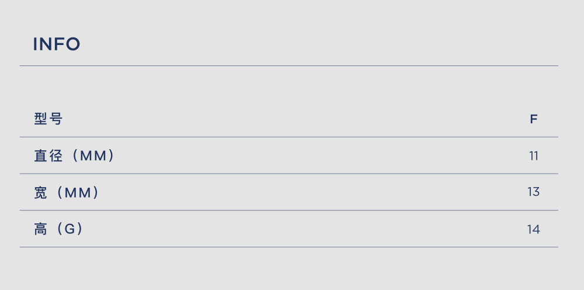Click the diameter value 11
Screen dimensions: 584x290
(x=534, y=156)
